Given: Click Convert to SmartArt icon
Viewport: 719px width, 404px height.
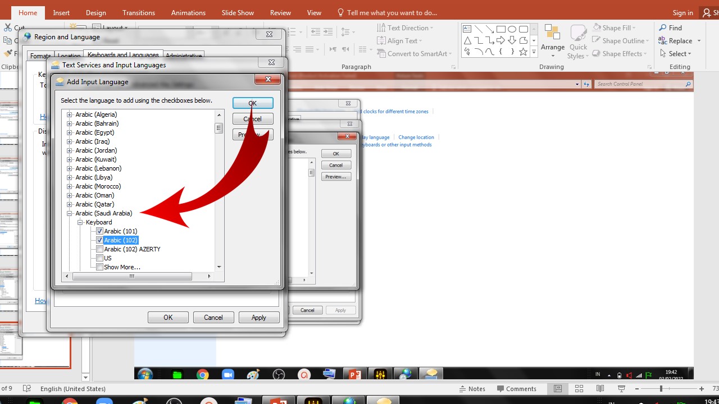Looking at the screenshot, I should 381,53.
